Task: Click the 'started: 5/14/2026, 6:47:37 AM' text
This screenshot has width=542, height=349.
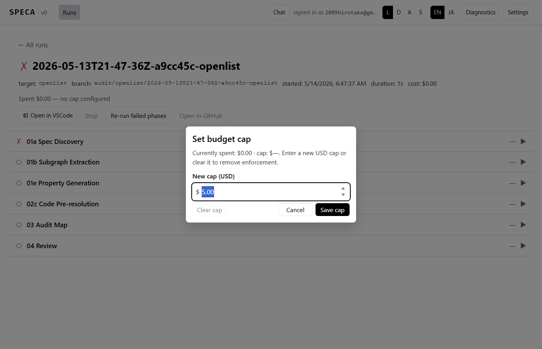Action: [324, 83]
